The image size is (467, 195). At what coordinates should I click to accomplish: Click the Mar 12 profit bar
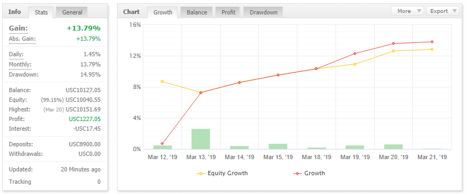coord(163,147)
